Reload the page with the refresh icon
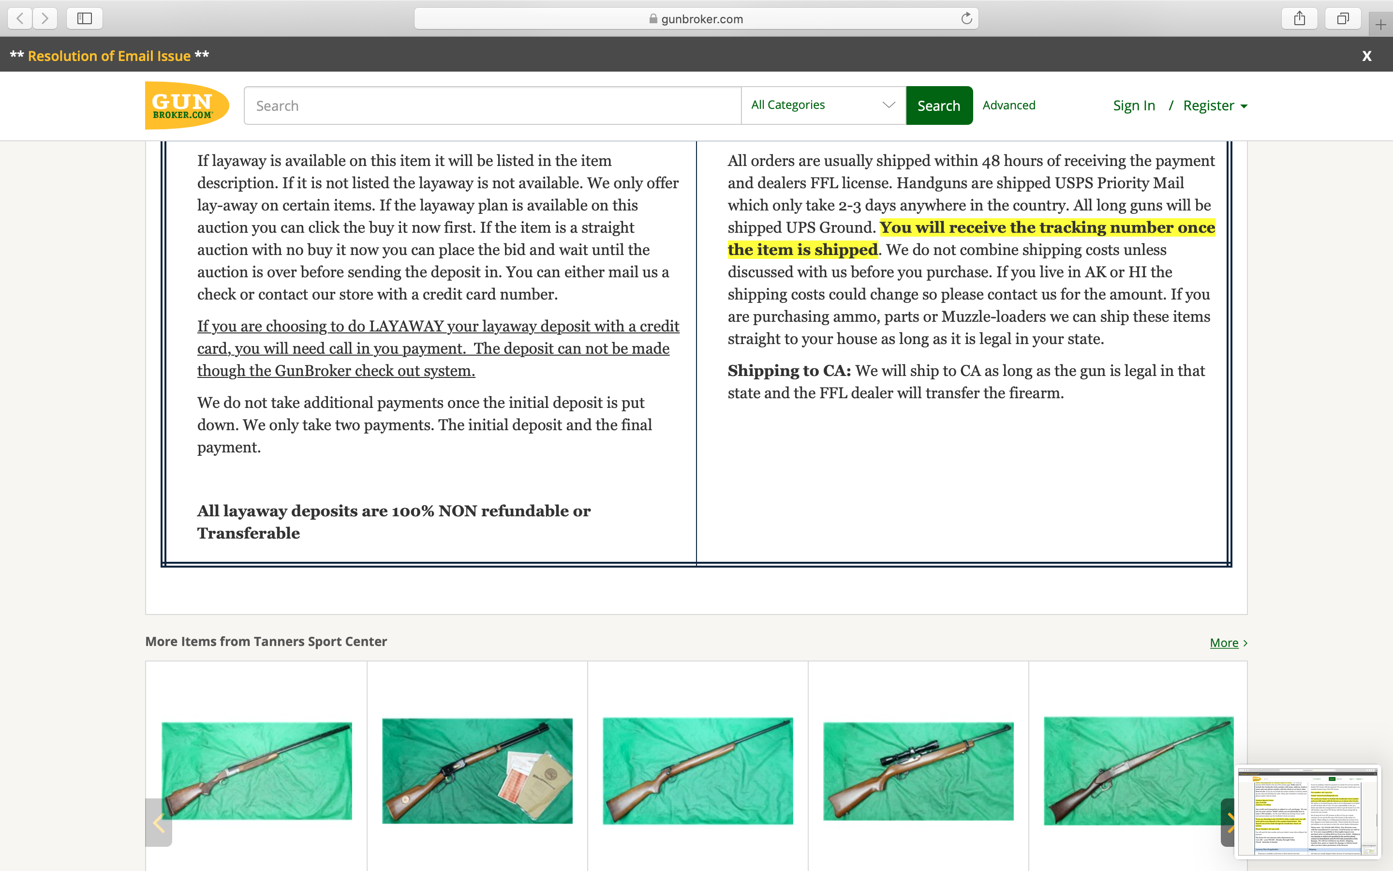 (x=966, y=18)
